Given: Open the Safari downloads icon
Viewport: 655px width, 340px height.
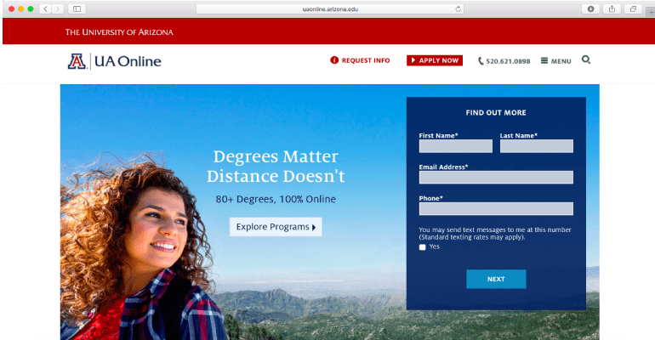Looking at the screenshot, I should pos(590,8).
